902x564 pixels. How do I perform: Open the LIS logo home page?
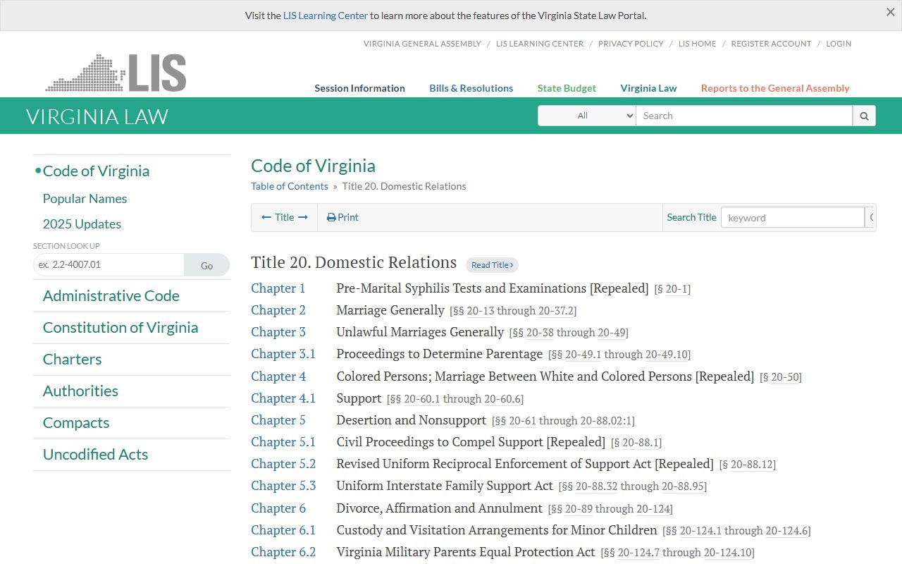(x=116, y=73)
